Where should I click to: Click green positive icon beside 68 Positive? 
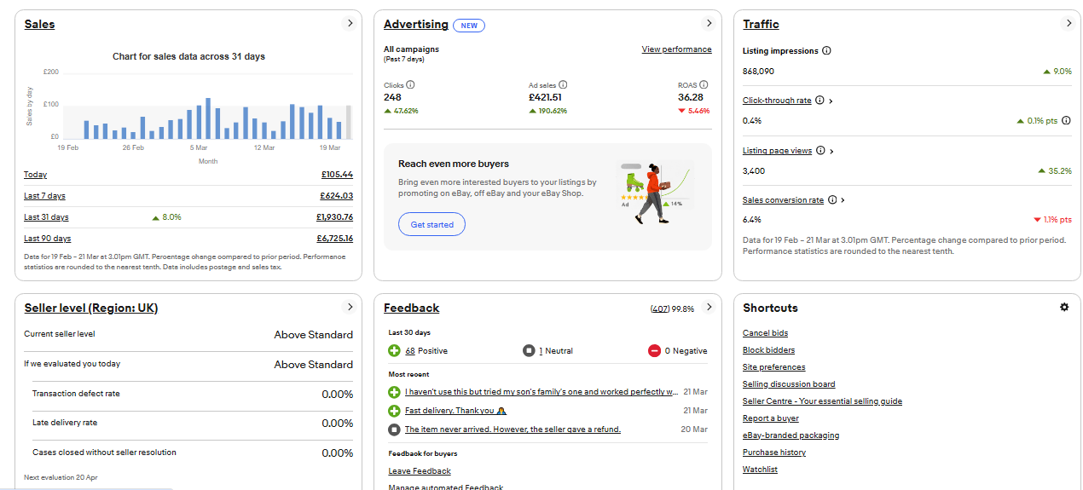coord(394,351)
